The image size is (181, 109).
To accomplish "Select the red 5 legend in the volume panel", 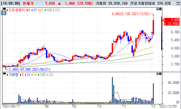I will click(22, 75).
